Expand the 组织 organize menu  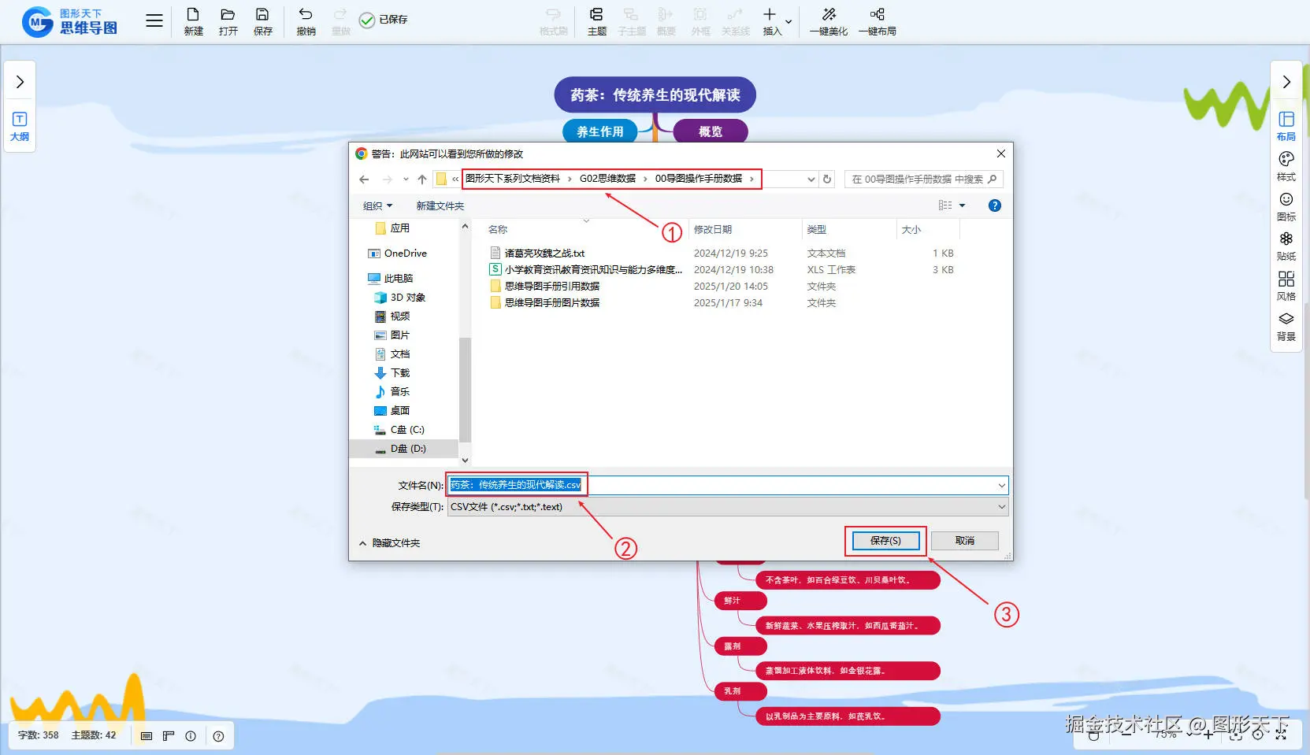[377, 206]
